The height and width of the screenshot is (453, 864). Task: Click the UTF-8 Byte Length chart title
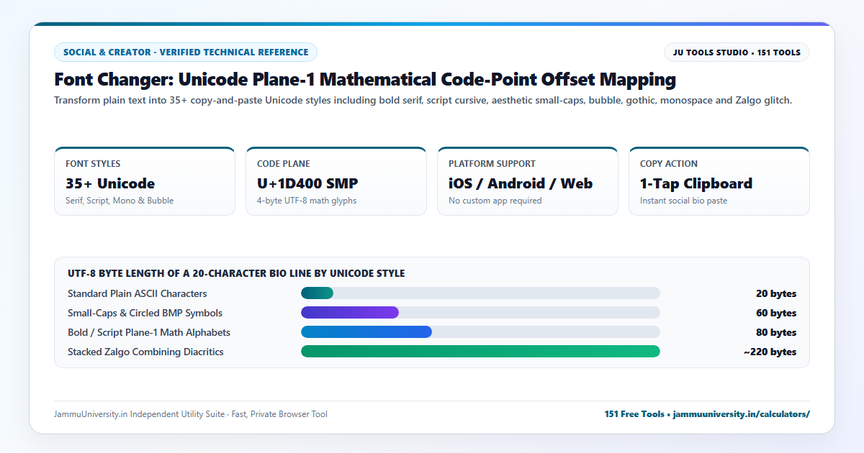236,273
